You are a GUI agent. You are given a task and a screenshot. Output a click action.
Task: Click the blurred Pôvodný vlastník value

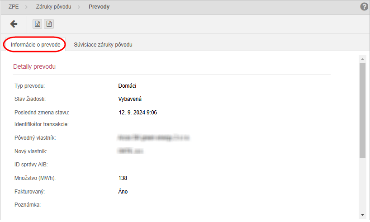(x=153, y=138)
